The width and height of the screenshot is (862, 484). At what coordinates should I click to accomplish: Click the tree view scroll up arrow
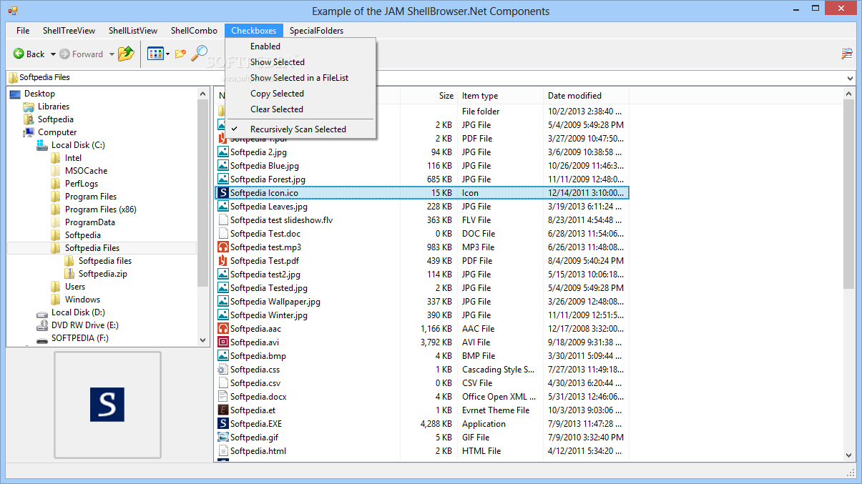(202, 94)
